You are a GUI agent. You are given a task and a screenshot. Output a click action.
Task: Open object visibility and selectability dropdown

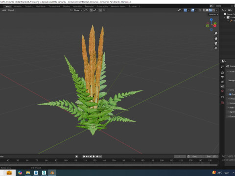click(180, 10)
